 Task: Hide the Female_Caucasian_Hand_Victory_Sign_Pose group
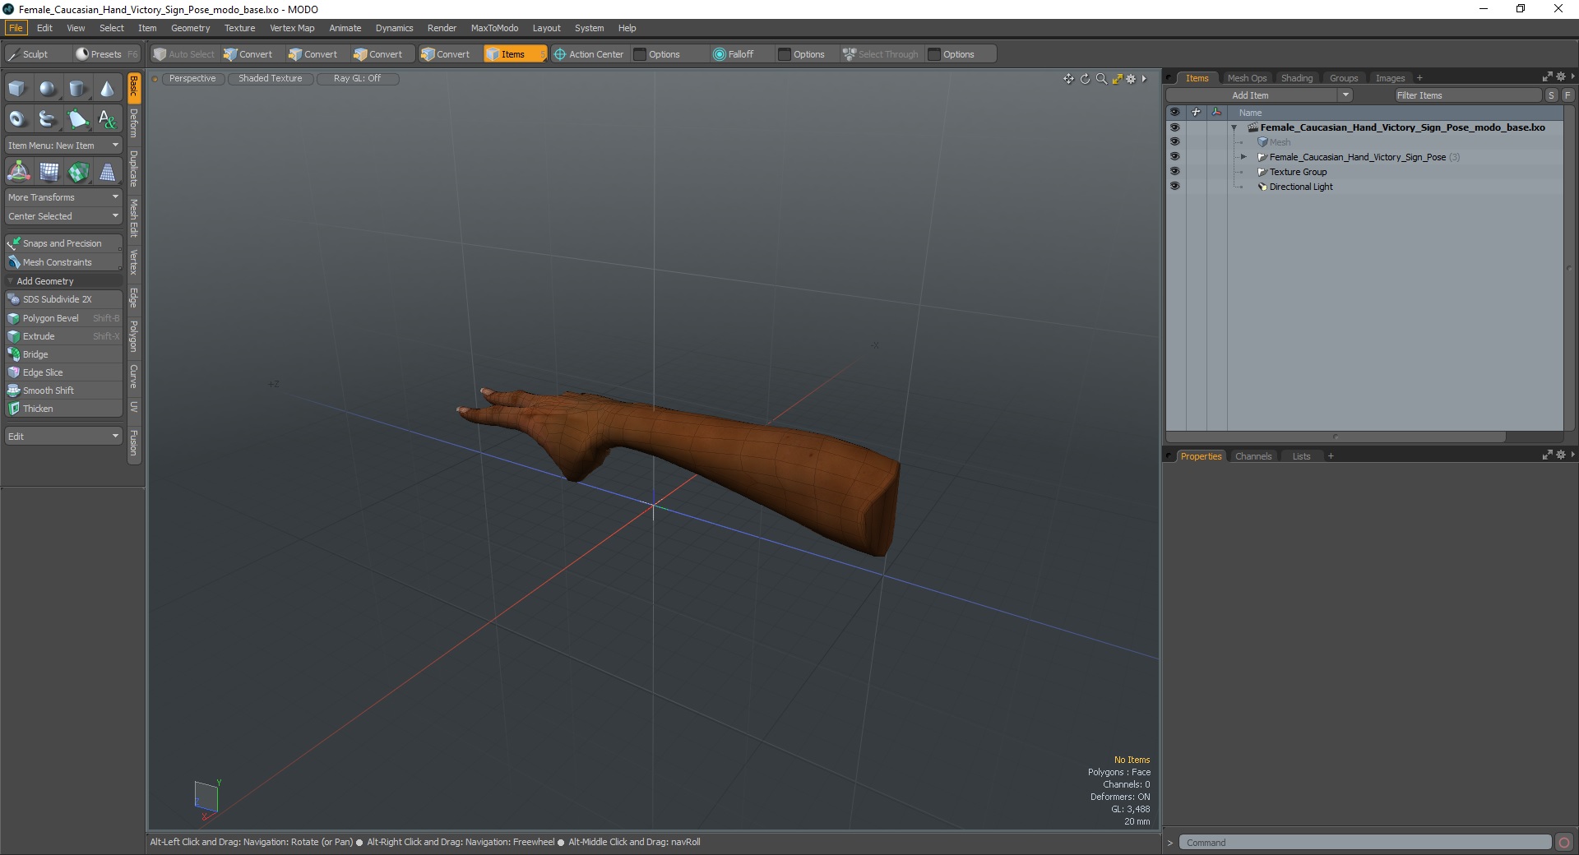point(1174,157)
